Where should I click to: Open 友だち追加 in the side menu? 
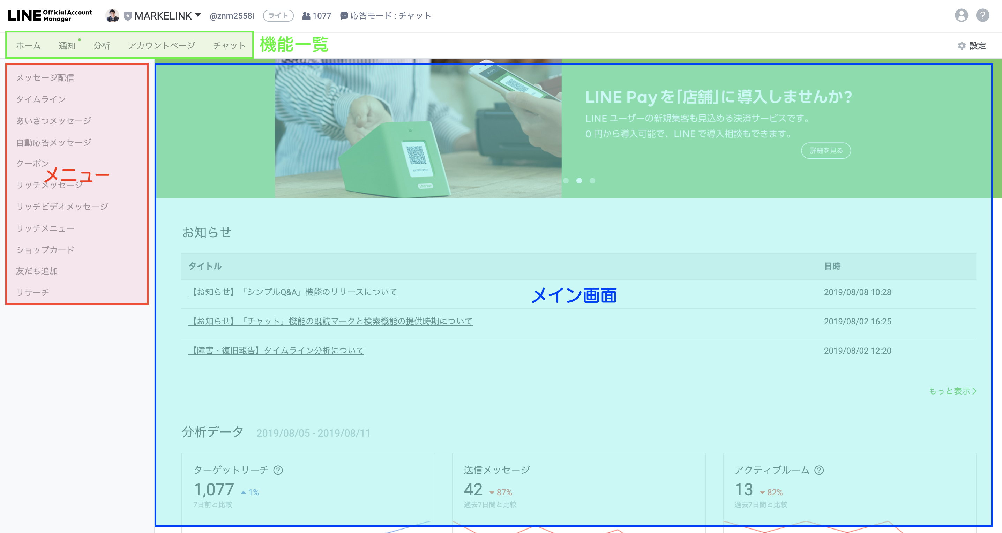pyautogui.click(x=37, y=271)
